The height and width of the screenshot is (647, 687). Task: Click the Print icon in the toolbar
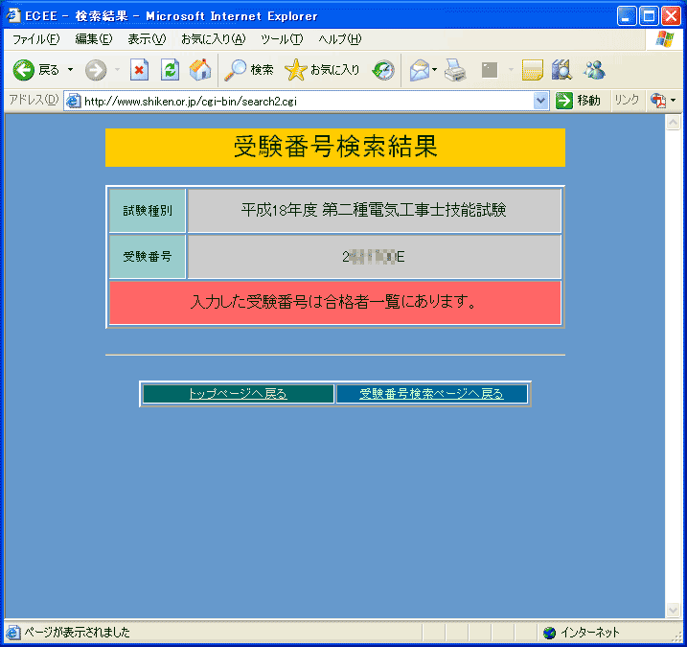[x=455, y=70]
